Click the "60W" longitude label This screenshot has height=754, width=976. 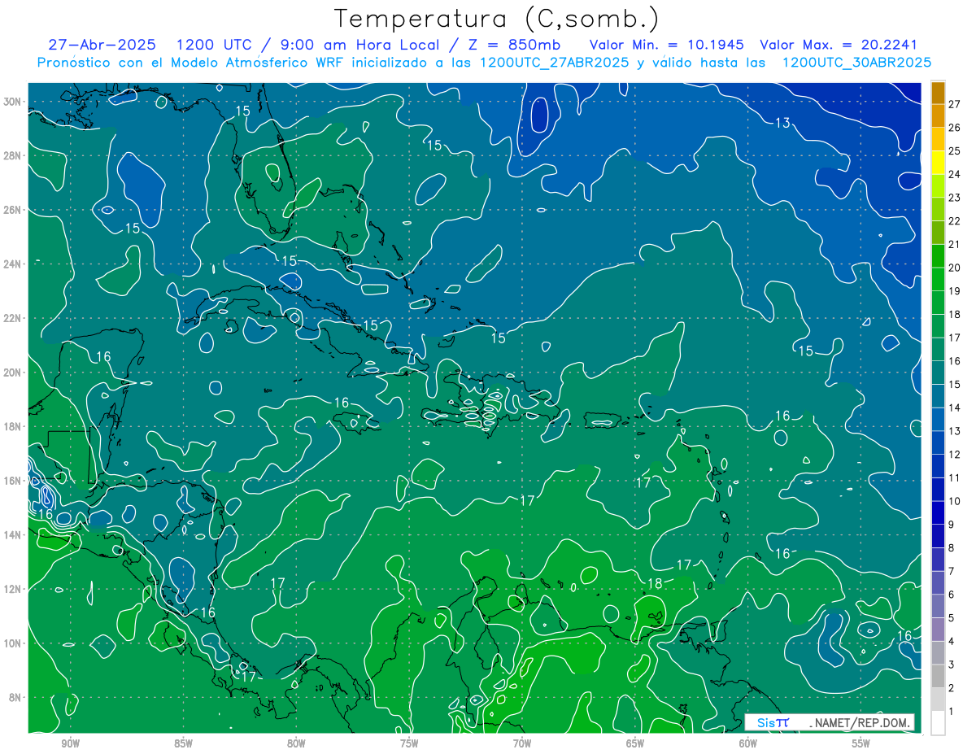(x=748, y=743)
